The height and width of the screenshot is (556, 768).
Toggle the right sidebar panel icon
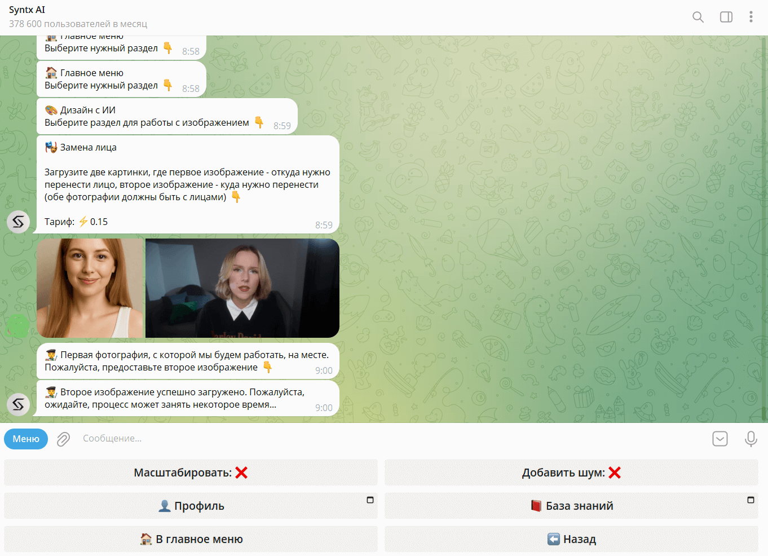(726, 17)
